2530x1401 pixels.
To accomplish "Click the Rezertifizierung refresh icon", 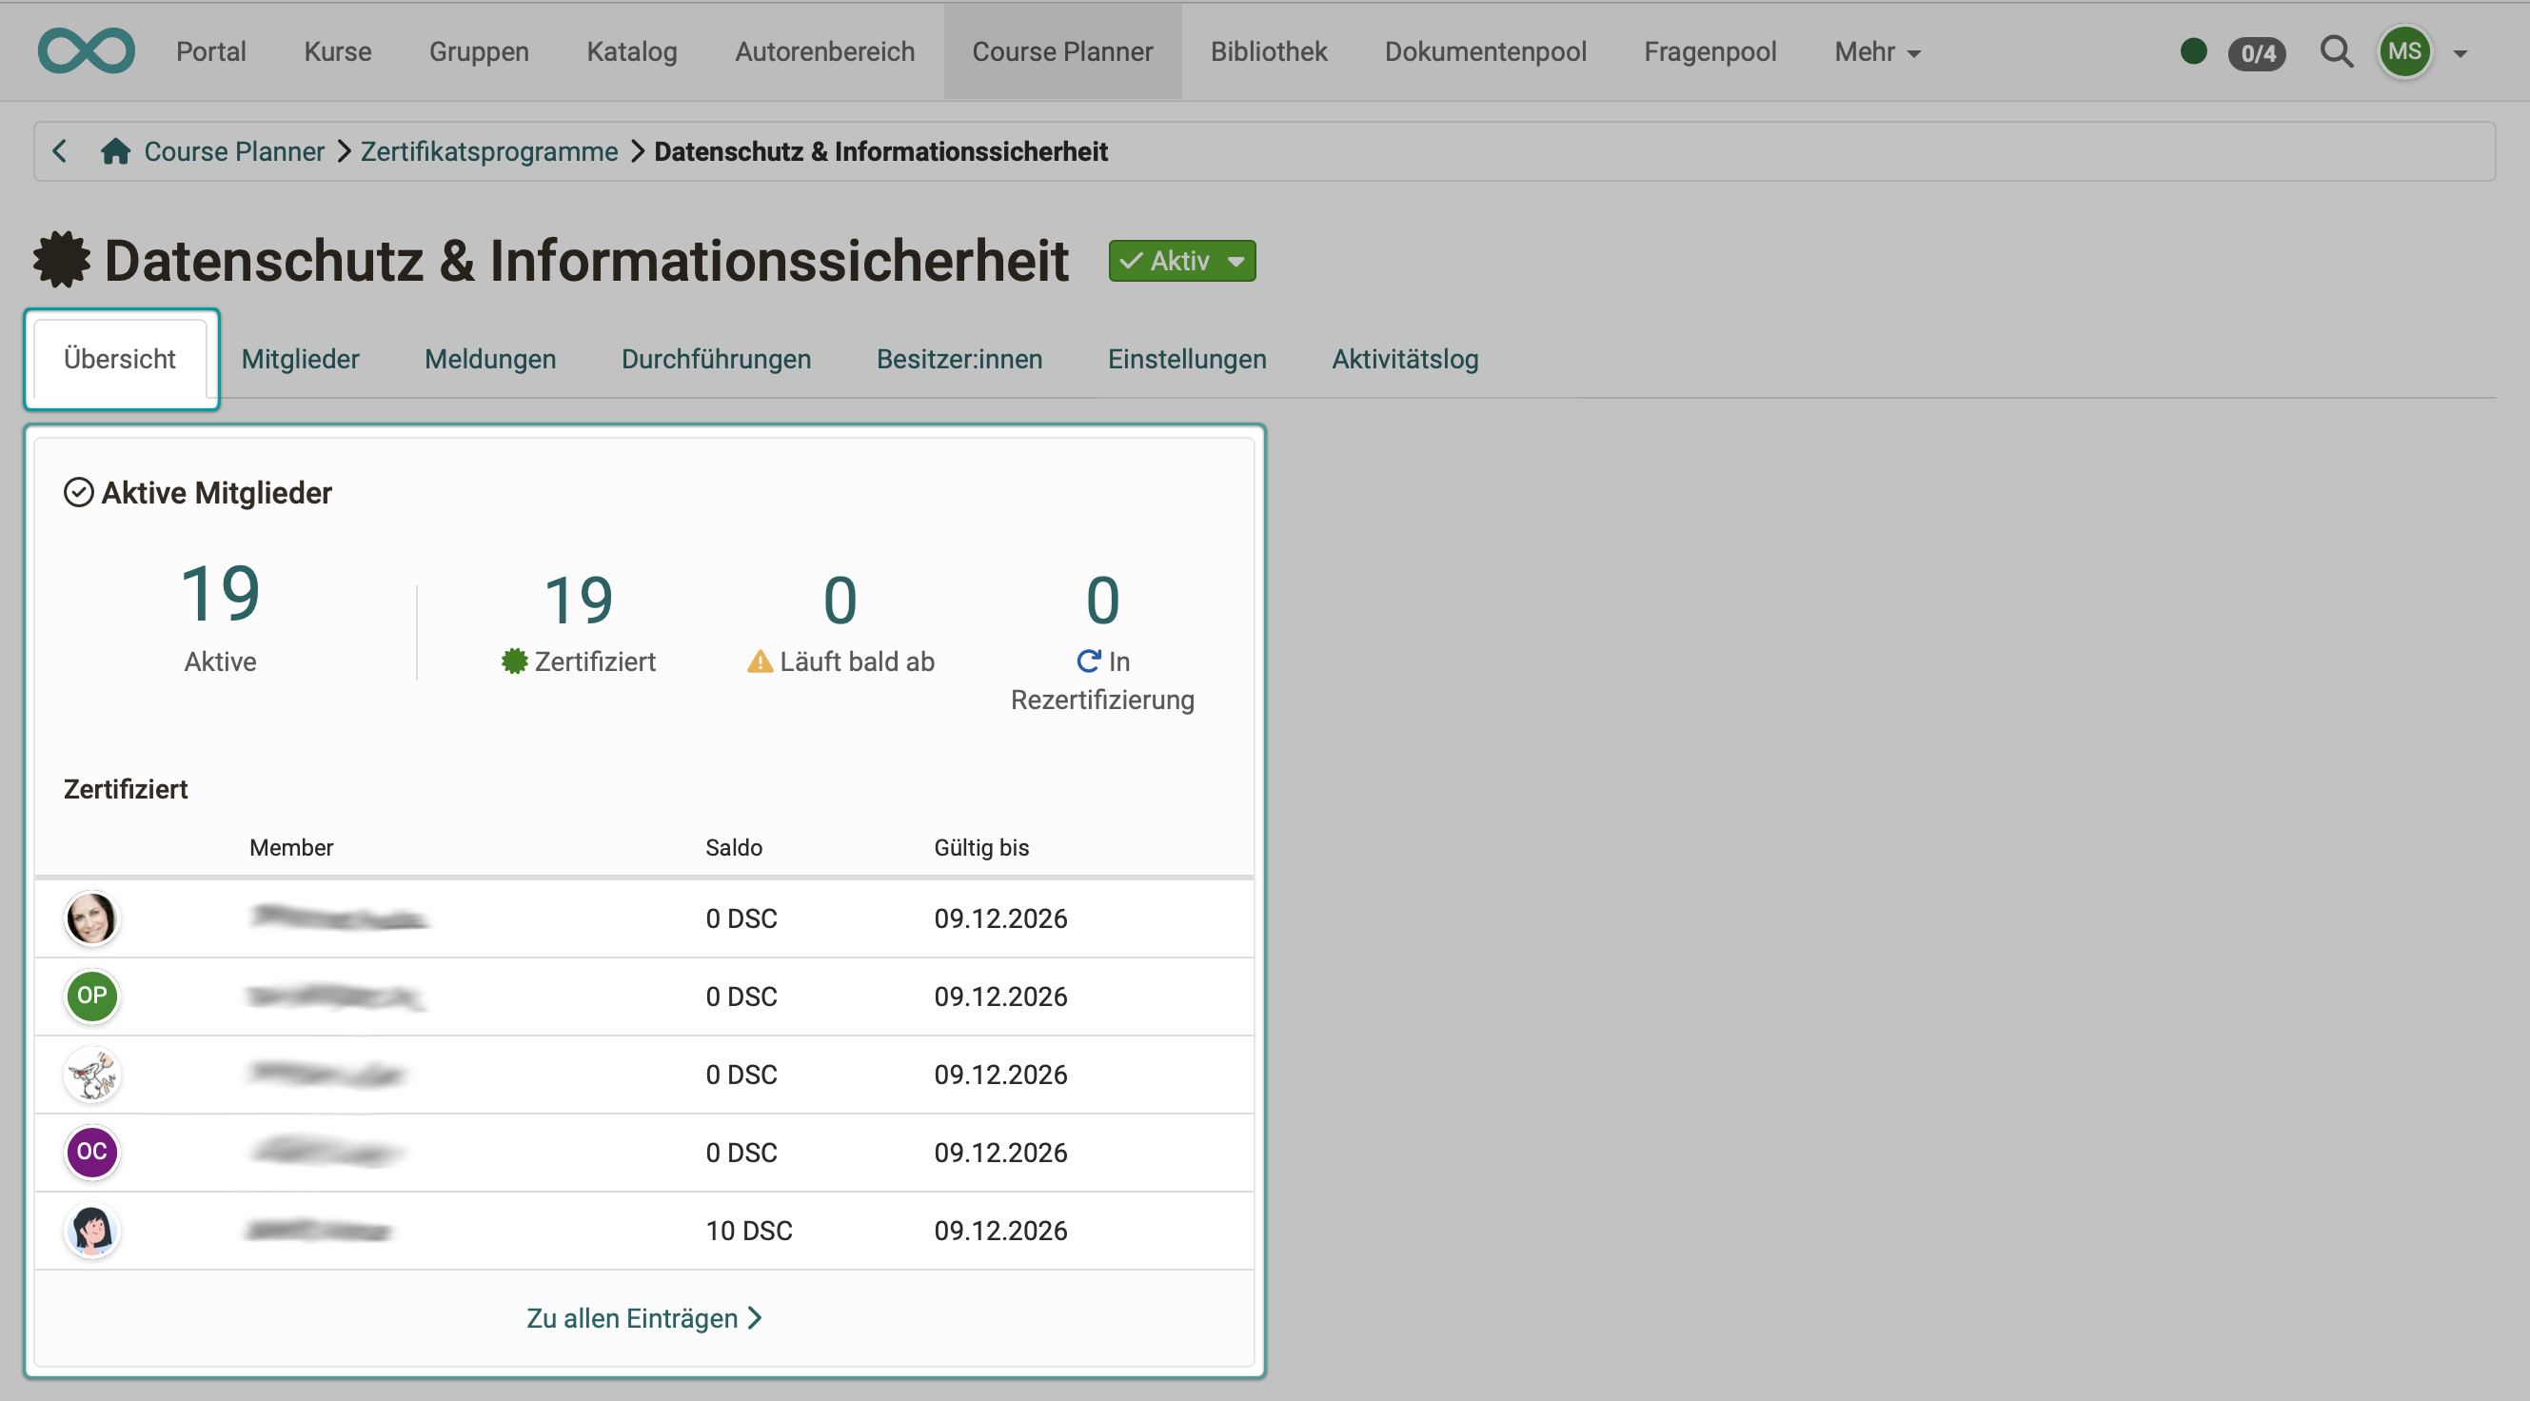I will tap(1087, 661).
